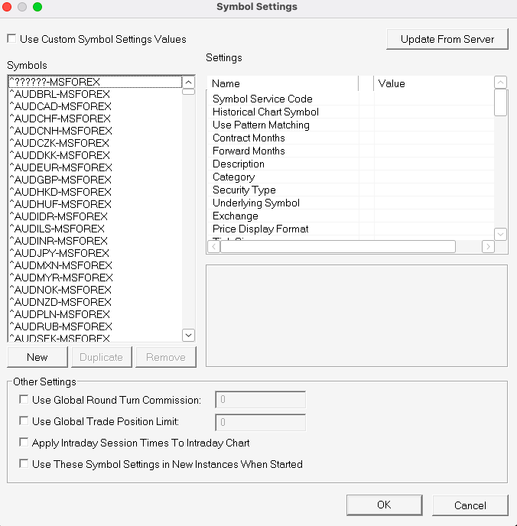The width and height of the screenshot is (517, 526).
Task: Click Settings table scroll-down arrow
Action: pos(500,234)
